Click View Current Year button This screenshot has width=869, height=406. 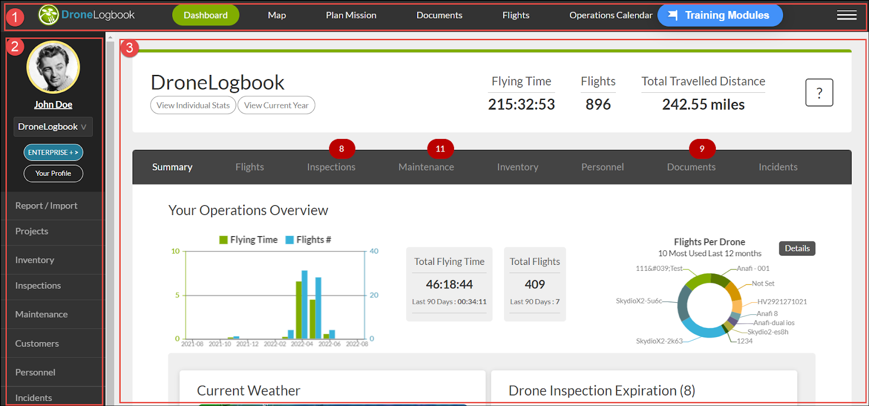[x=276, y=105]
